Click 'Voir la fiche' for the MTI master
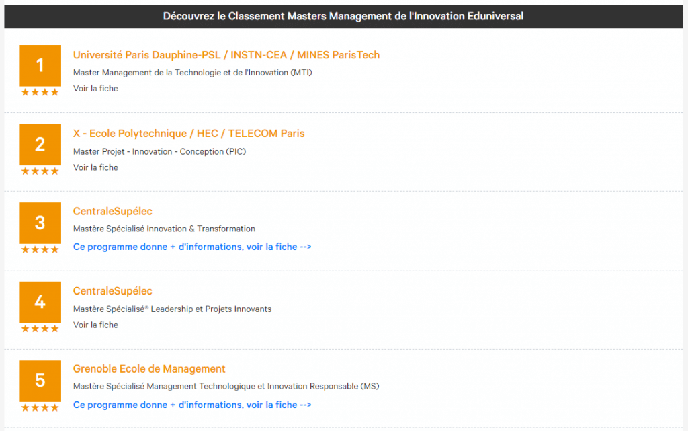Screen dimensions: 688x431 click(x=95, y=88)
